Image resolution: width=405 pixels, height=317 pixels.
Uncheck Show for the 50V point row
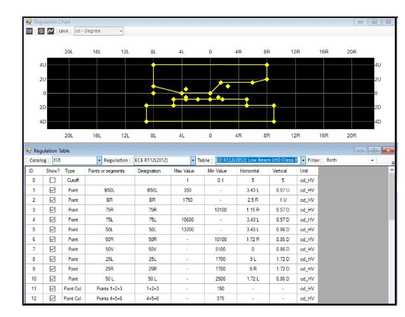click(x=52, y=249)
